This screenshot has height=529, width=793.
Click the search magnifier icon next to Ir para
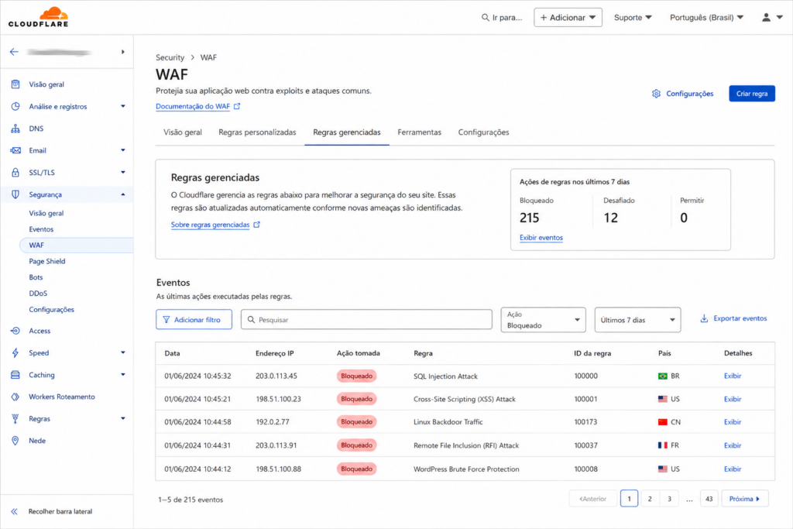tap(485, 18)
